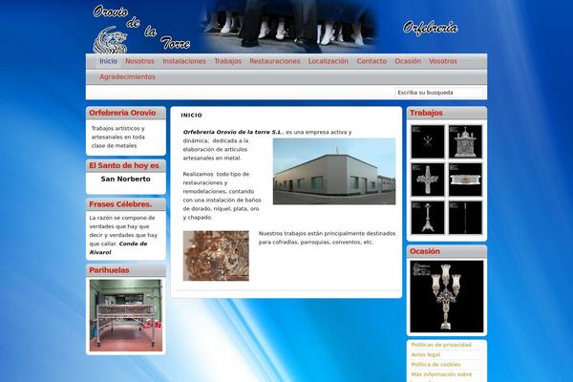The height and width of the screenshot is (382, 573).
Task: Open the silver tabernacle thumbnail in Trabajos
Action: tap(465, 142)
